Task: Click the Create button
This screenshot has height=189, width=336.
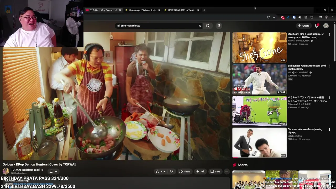Action: (x=304, y=26)
